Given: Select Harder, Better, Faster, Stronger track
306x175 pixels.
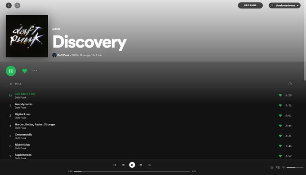Looking at the screenshot, I should 35,124.
